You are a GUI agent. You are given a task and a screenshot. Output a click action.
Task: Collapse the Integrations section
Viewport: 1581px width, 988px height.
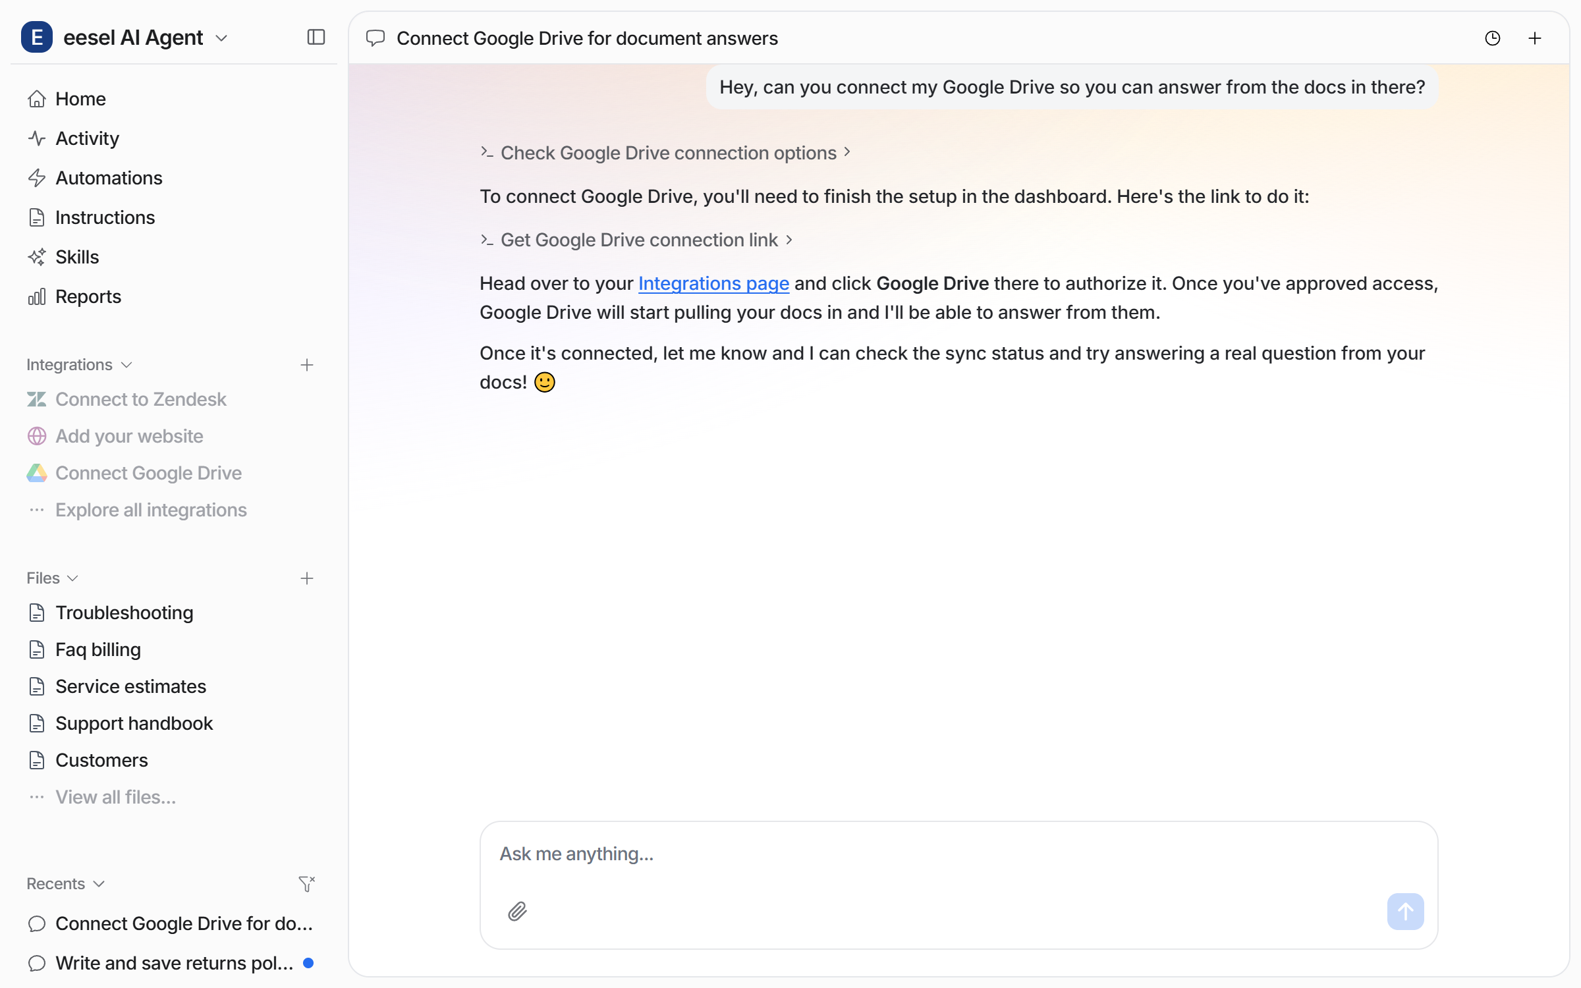click(x=79, y=365)
